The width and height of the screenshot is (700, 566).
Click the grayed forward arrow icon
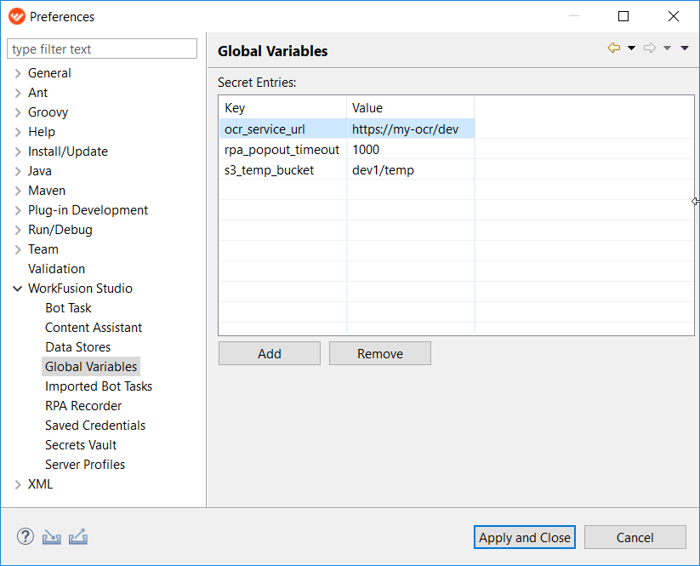point(650,48)
